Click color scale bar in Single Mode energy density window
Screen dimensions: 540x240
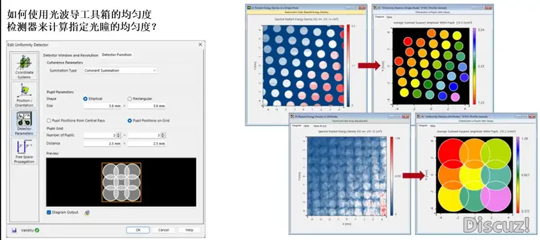349,65
